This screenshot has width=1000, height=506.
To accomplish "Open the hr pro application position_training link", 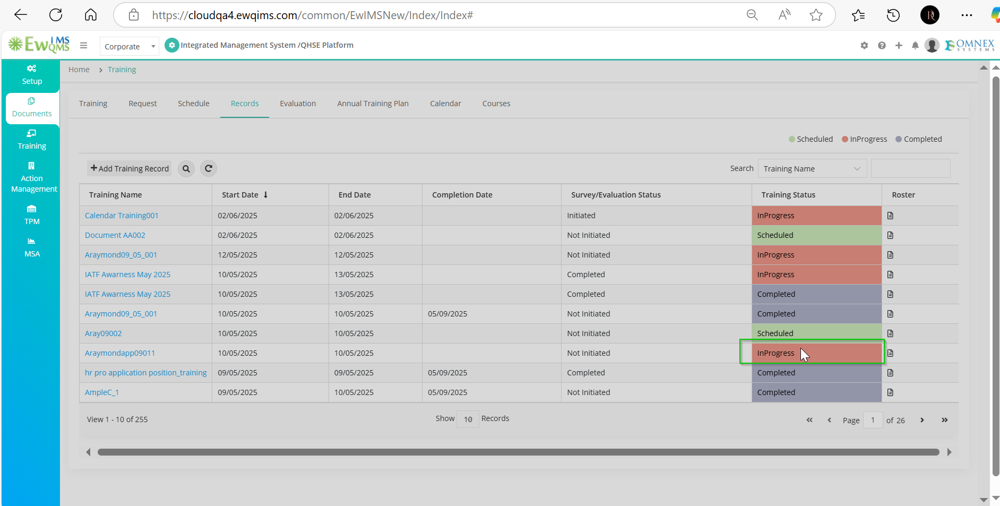I will pos(145,373).
